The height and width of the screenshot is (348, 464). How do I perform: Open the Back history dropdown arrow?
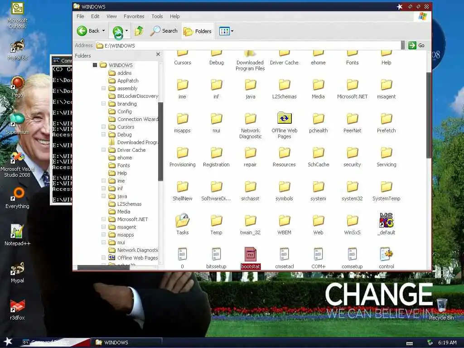104,31
